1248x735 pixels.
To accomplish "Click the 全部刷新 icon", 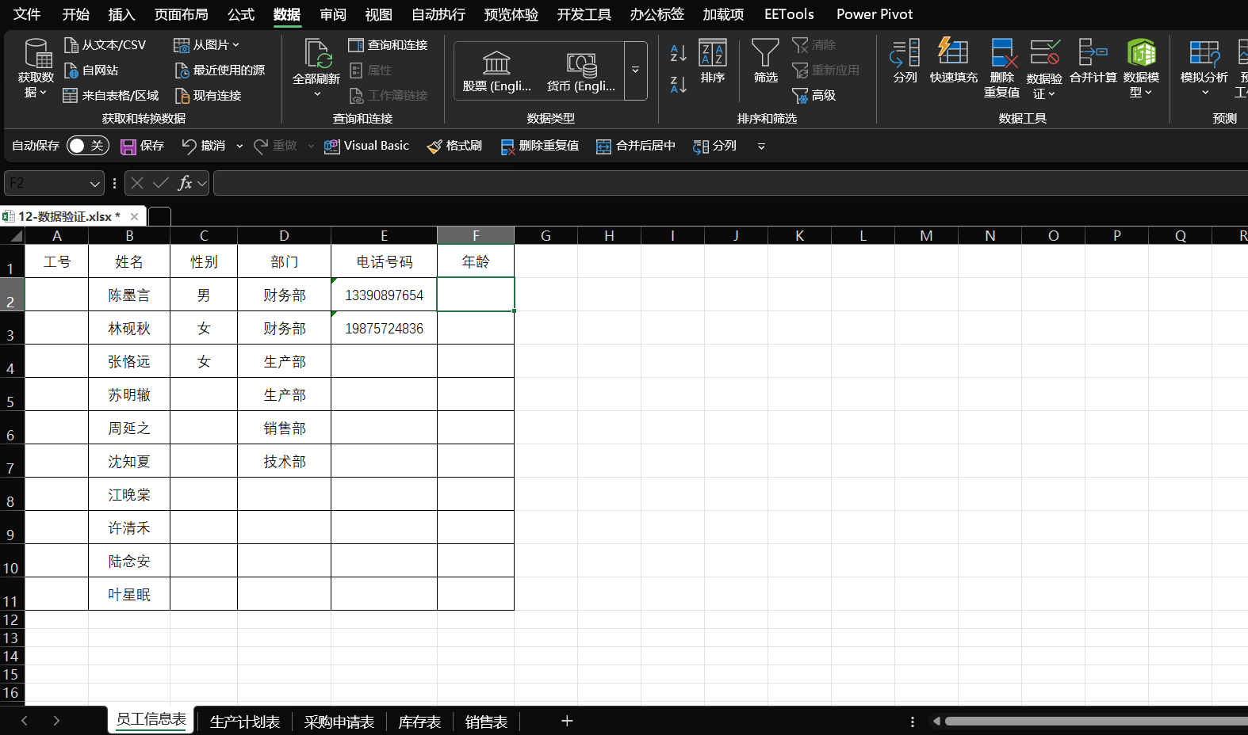I will 316,53.
